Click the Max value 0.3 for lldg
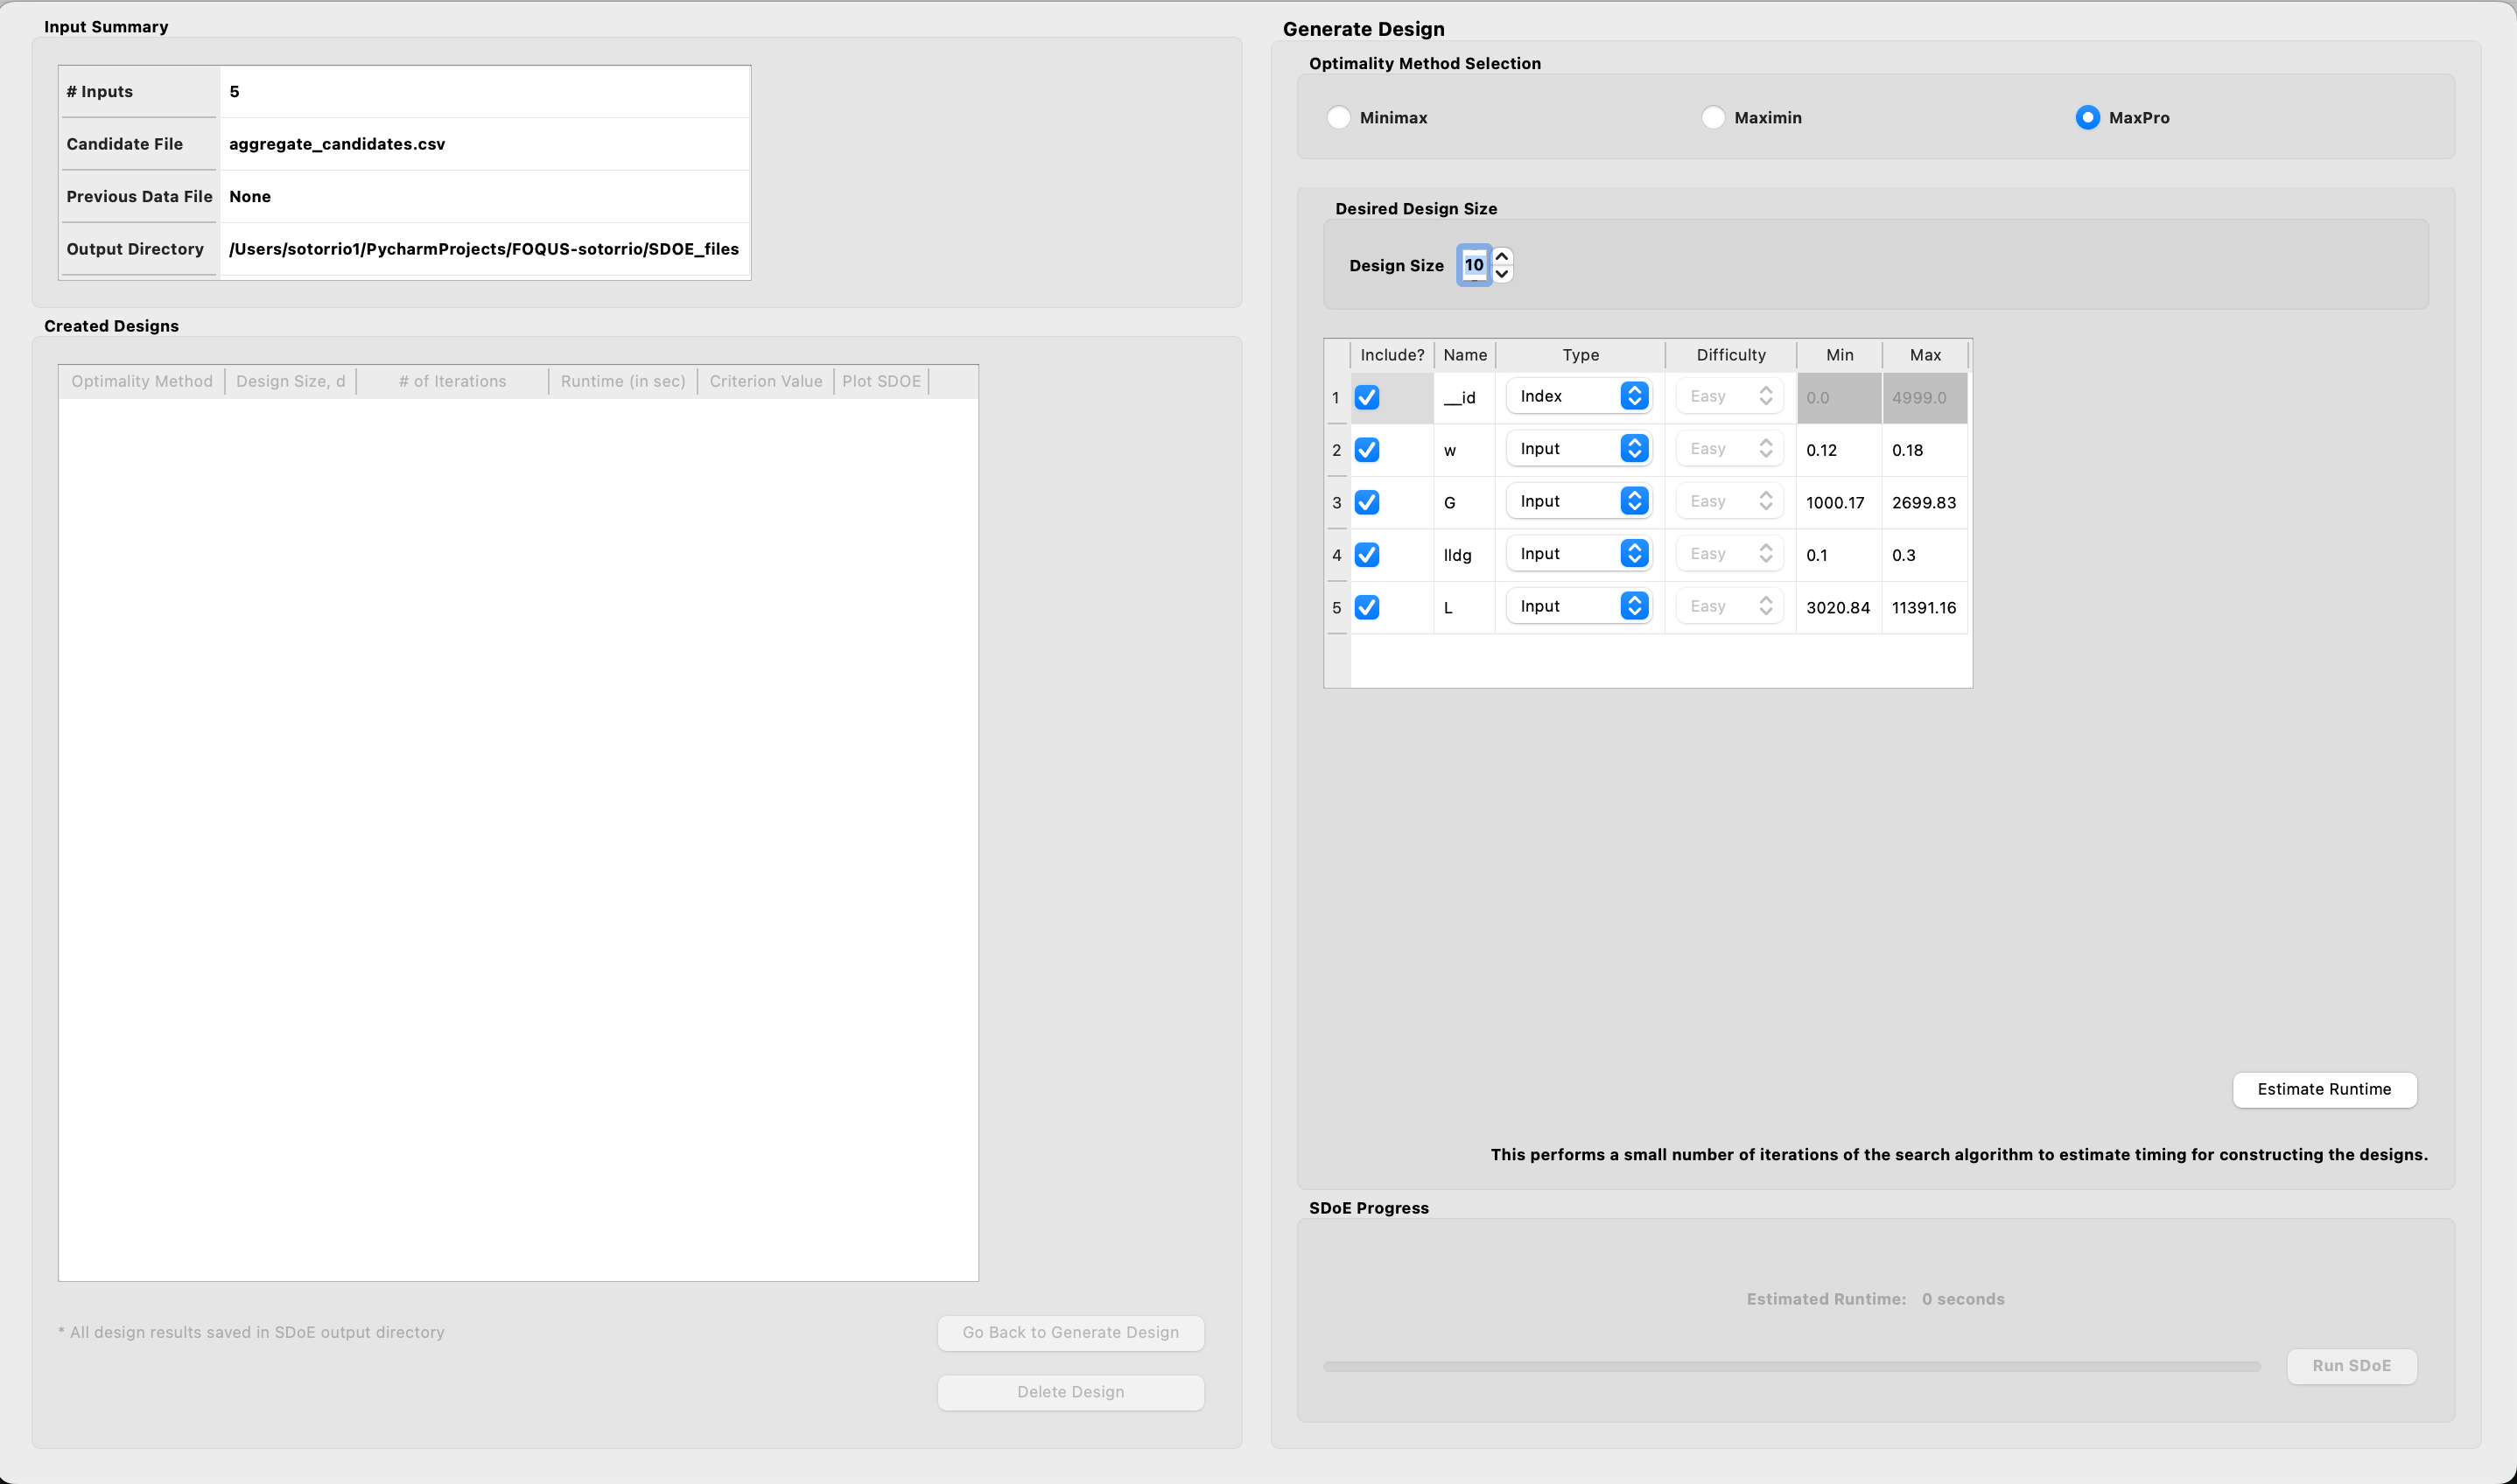Image resolution: width=2517 pixels, height=1484 pixels. click(x=1925, y=555)
